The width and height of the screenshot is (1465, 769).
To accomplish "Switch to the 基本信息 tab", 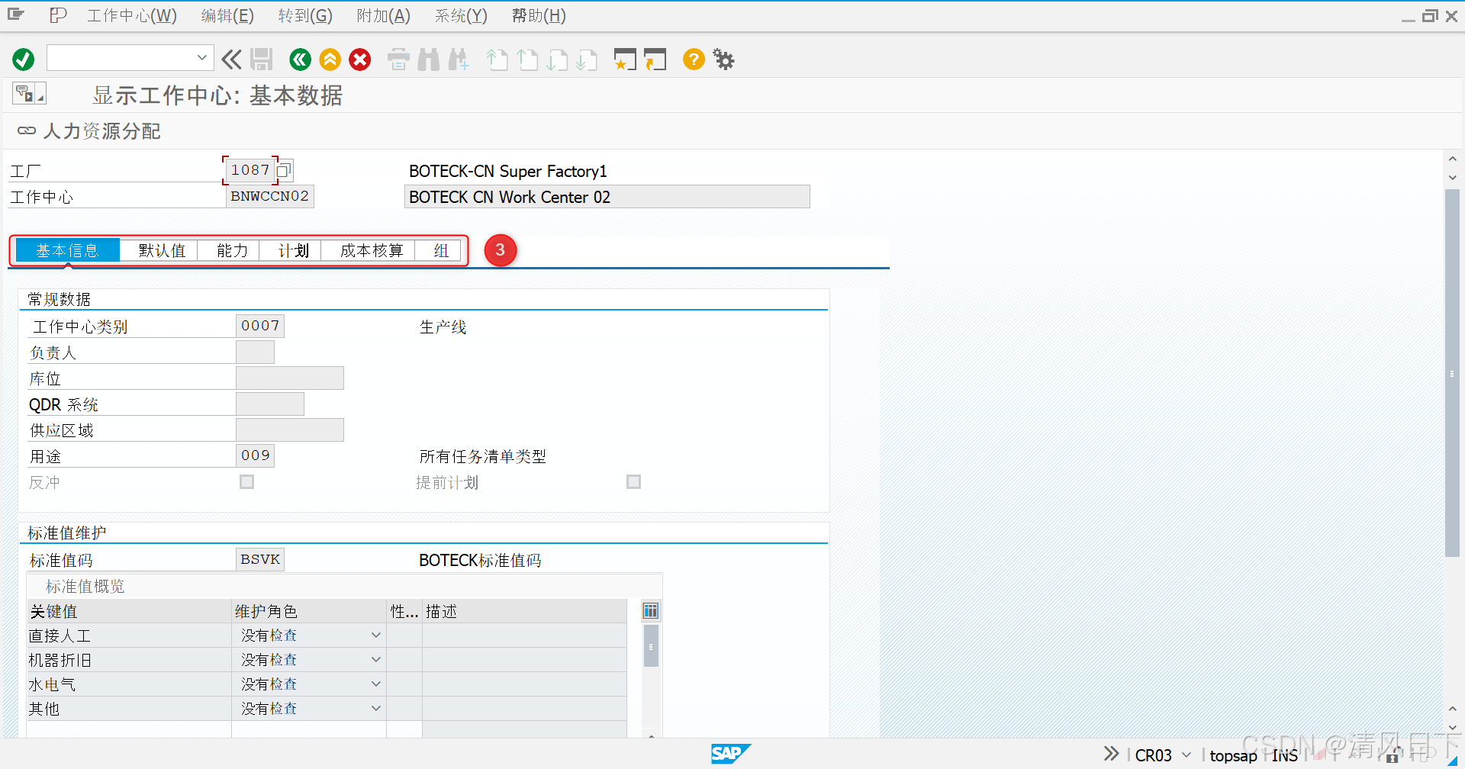I will click(x=67, y=250).
